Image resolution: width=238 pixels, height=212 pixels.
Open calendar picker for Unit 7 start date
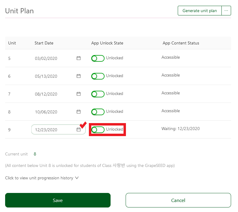(78, 94)
